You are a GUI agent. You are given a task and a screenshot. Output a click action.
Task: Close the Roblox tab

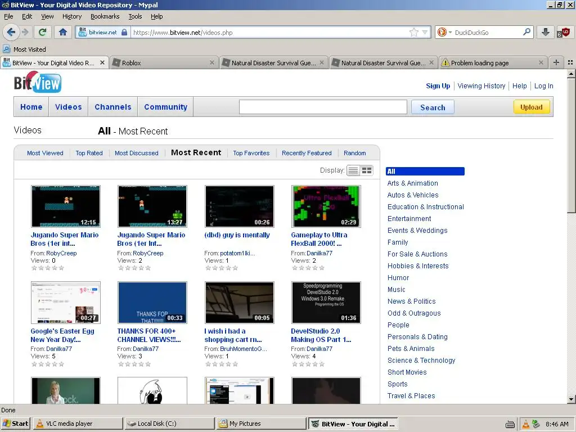212,62
